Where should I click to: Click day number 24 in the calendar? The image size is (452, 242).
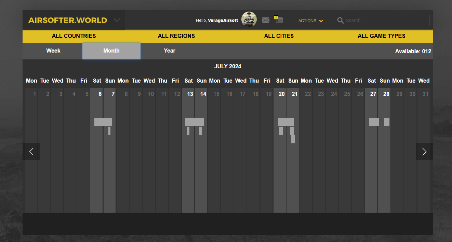point(334,94)
